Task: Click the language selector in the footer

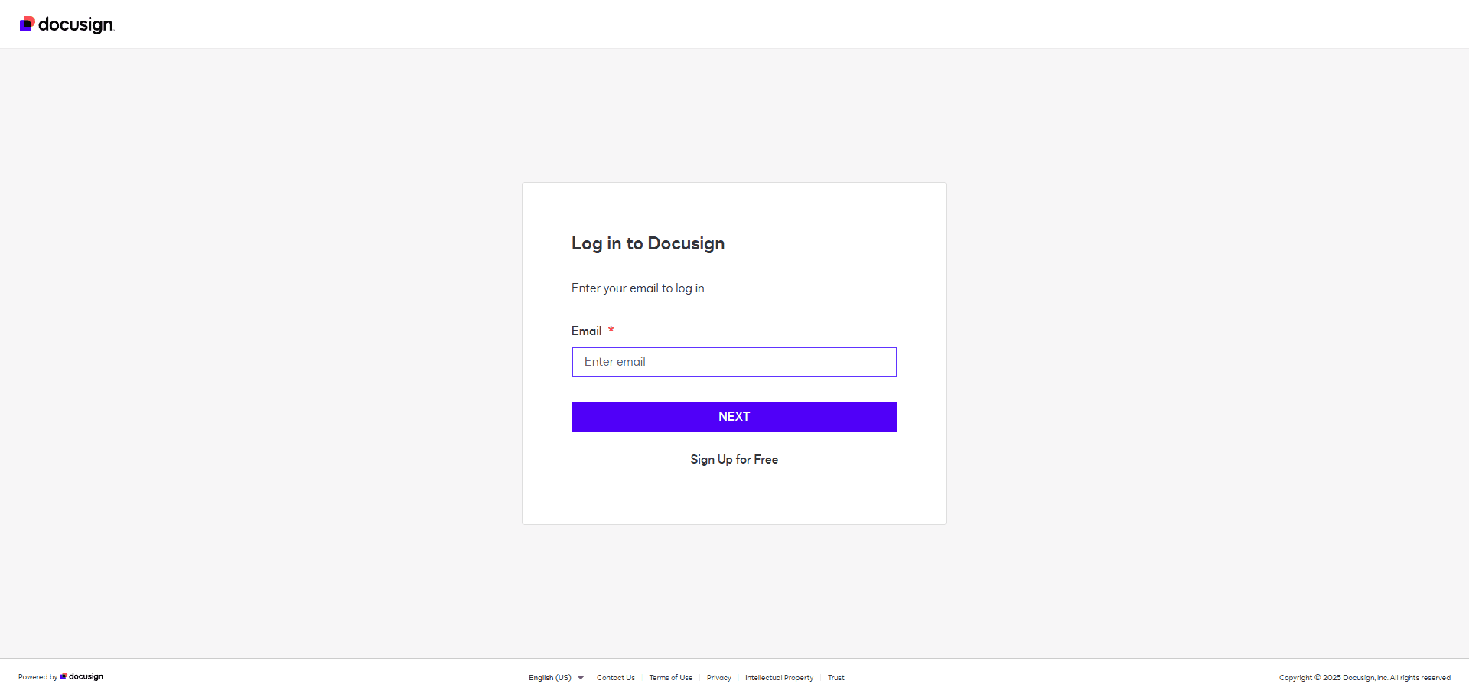Action: (x=555, y=677)
